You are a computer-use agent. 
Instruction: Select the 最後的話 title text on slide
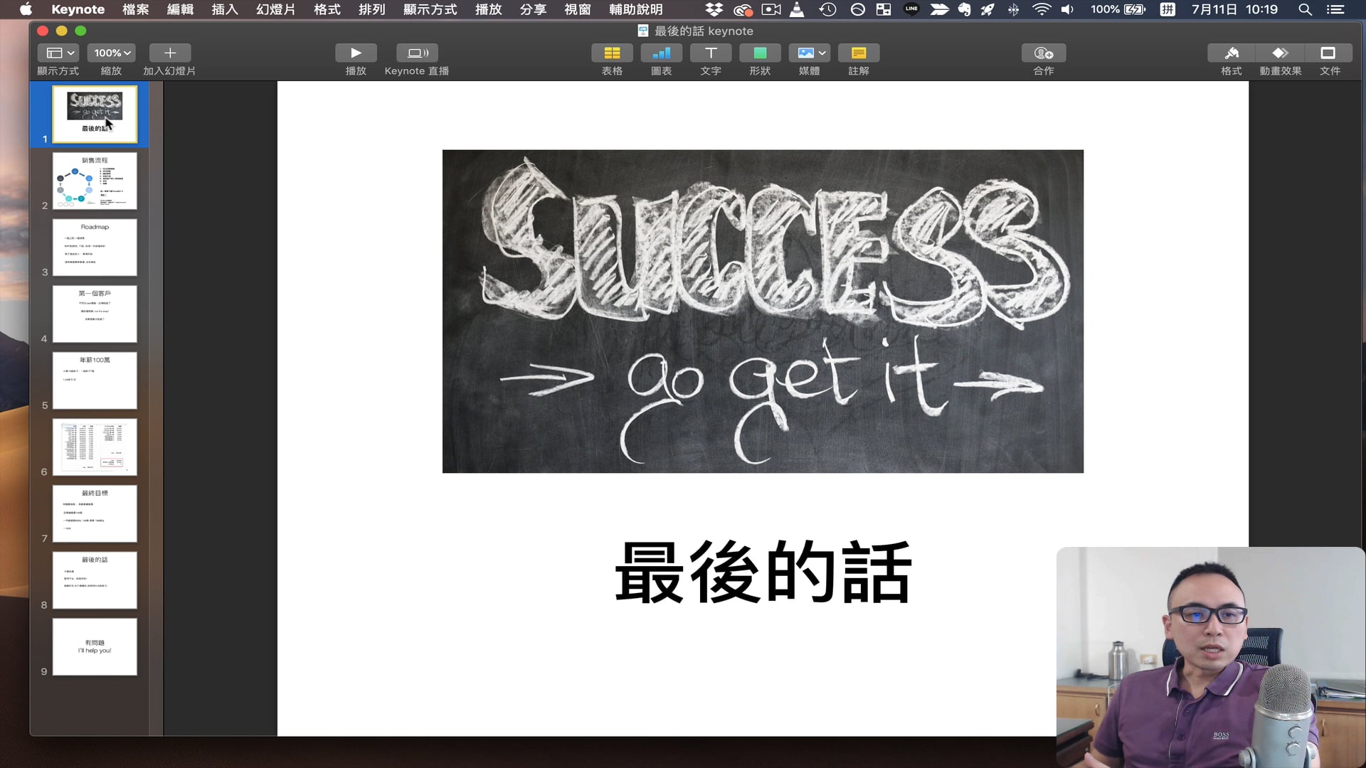[763, 573]
